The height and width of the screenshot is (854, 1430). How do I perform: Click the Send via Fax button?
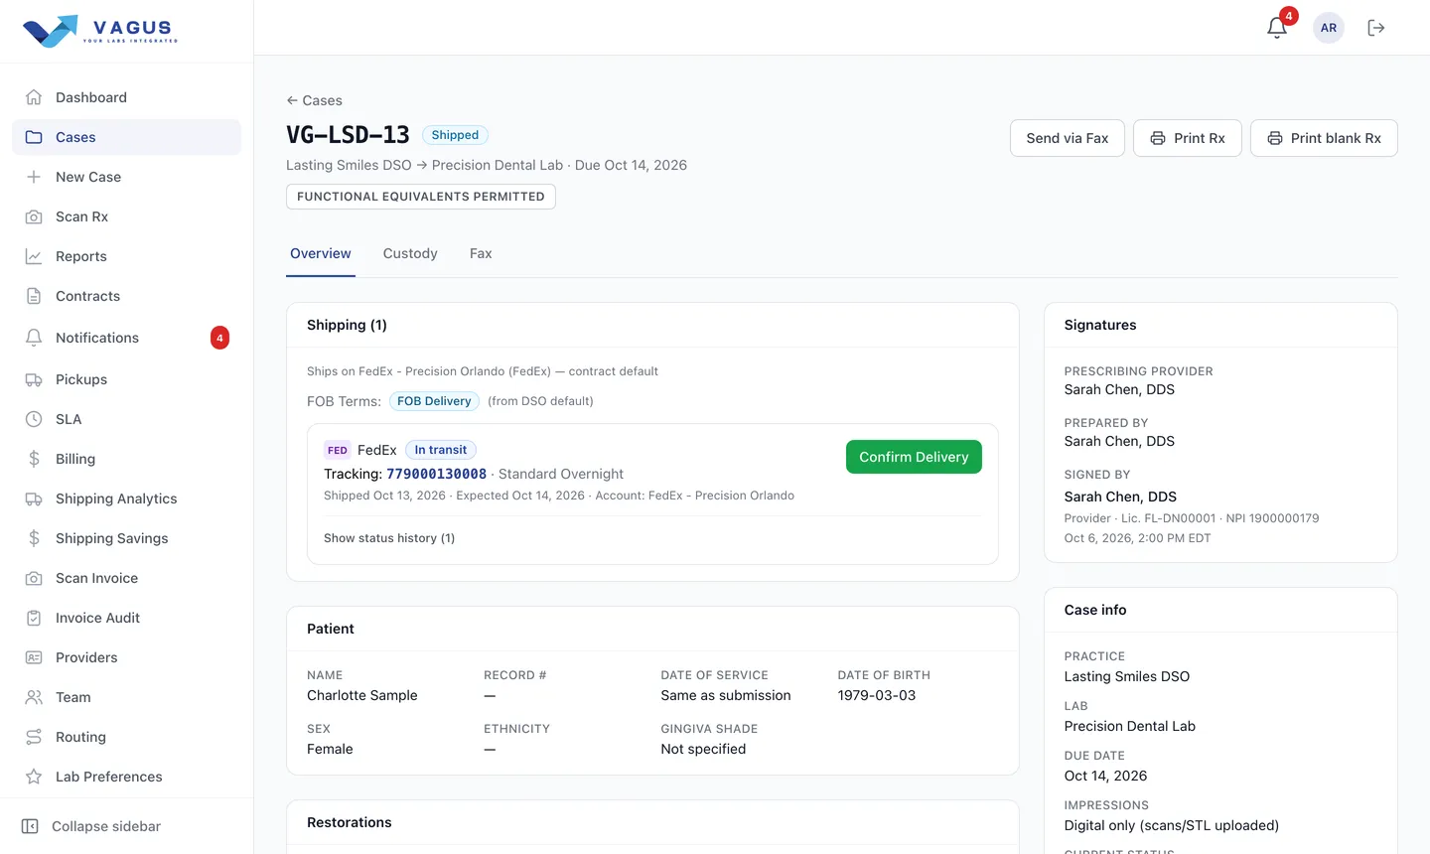click(x=1068, y=138)
